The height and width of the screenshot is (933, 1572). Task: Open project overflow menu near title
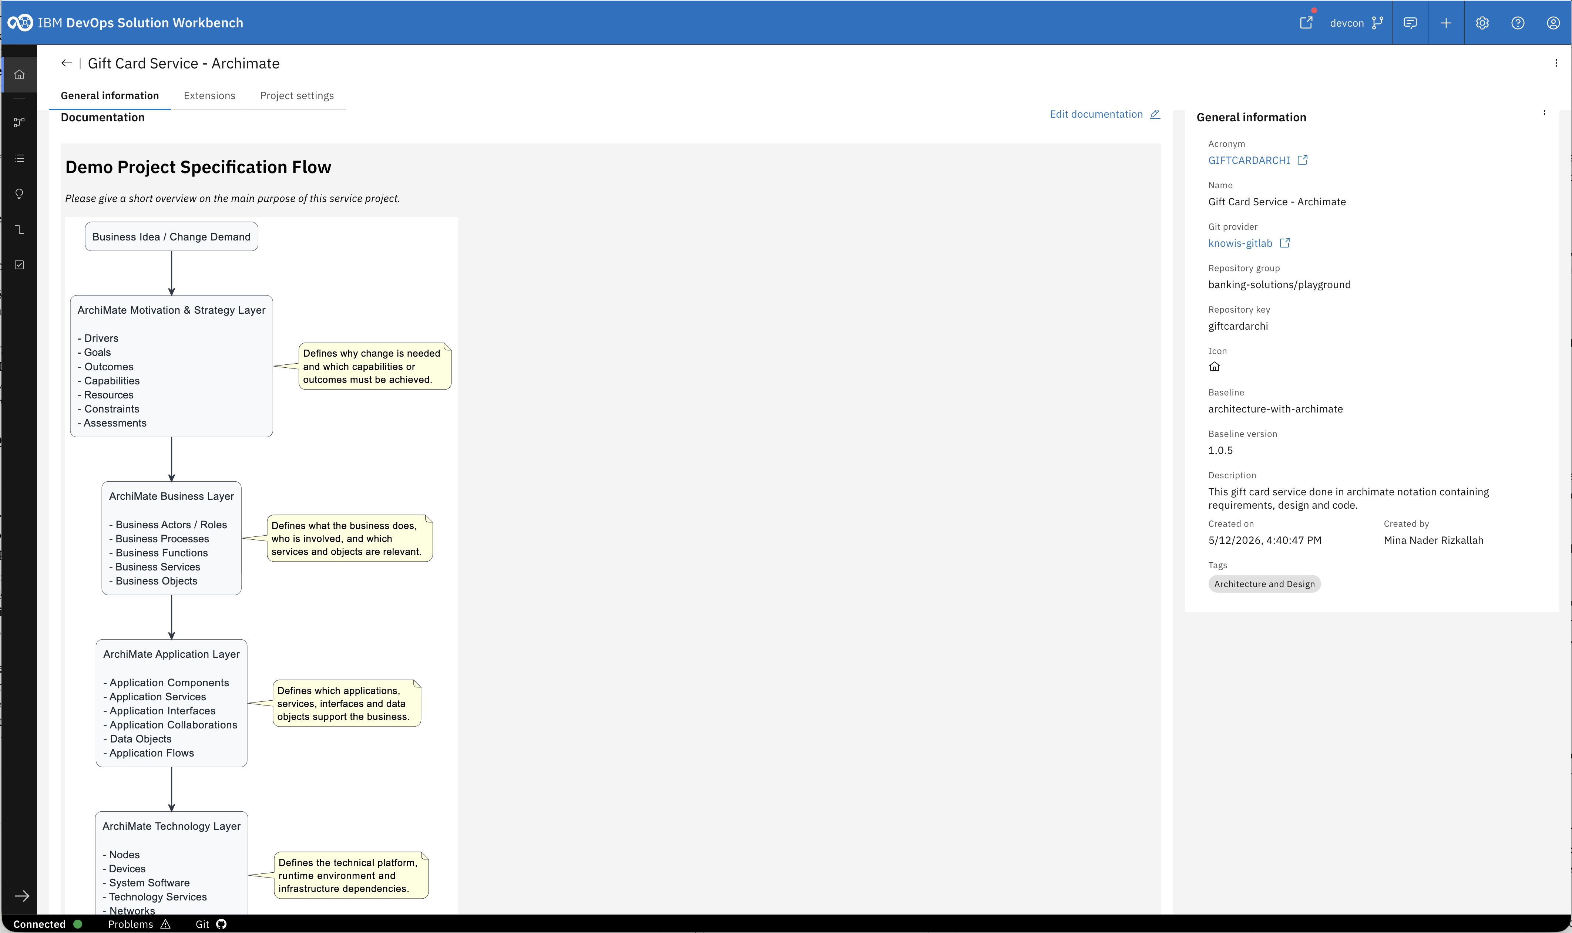click(1556, 63)
